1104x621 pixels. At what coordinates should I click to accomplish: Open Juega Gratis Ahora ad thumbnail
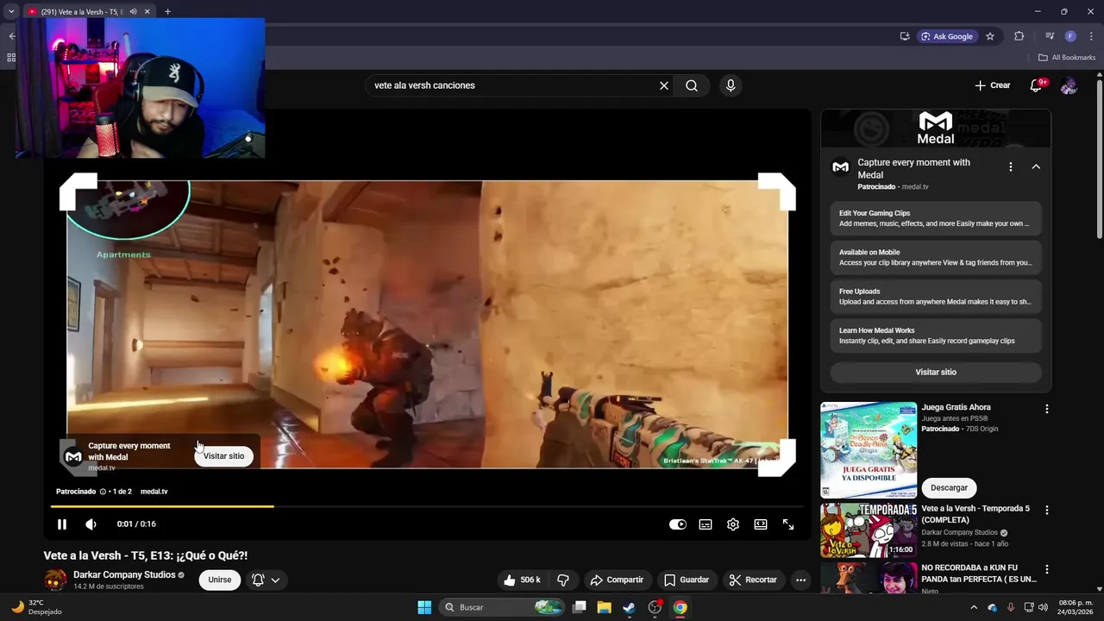click(x=869, y=450)
